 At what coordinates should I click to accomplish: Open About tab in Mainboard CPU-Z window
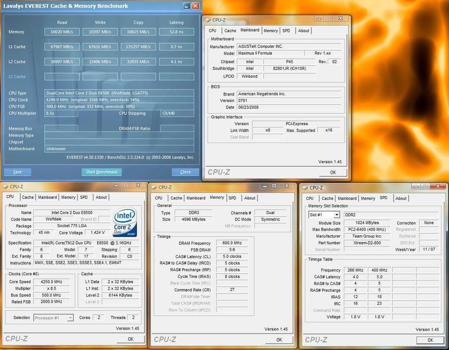[303, 31]
